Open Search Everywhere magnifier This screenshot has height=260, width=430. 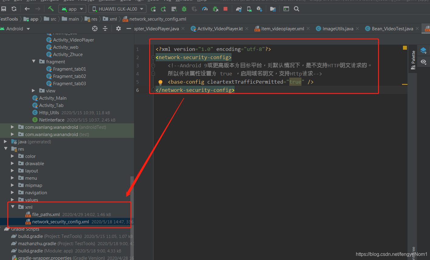click(297, 9)
